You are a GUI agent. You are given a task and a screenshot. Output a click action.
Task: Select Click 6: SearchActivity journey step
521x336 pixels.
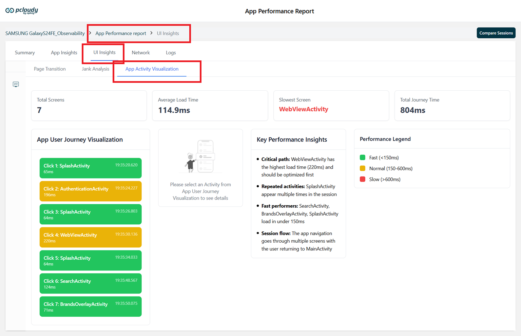coord(91,283)
